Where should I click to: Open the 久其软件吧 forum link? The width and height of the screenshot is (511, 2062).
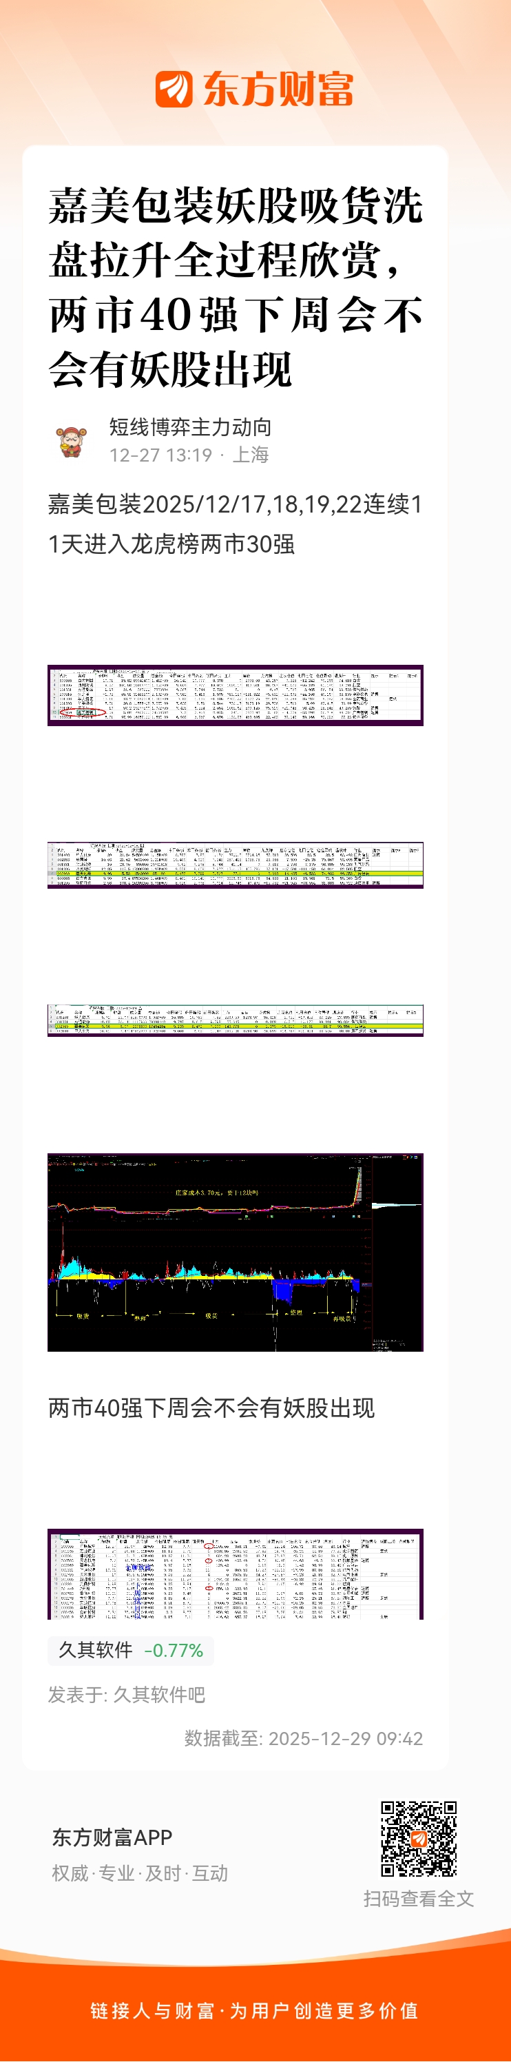pos(159,1694)
